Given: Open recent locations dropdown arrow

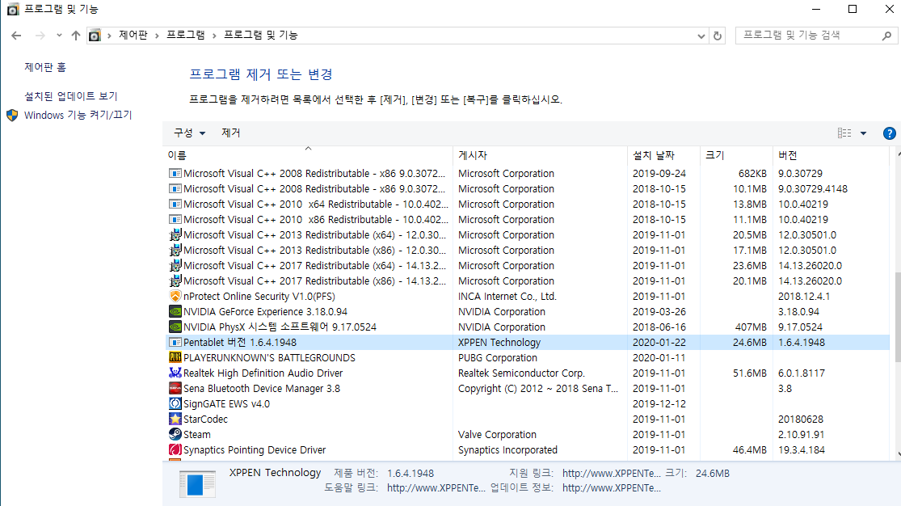Looking at the screenshot, I should (x=59, y=36).
